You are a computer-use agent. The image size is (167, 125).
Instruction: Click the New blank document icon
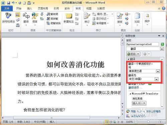click(x=24, y=3)
